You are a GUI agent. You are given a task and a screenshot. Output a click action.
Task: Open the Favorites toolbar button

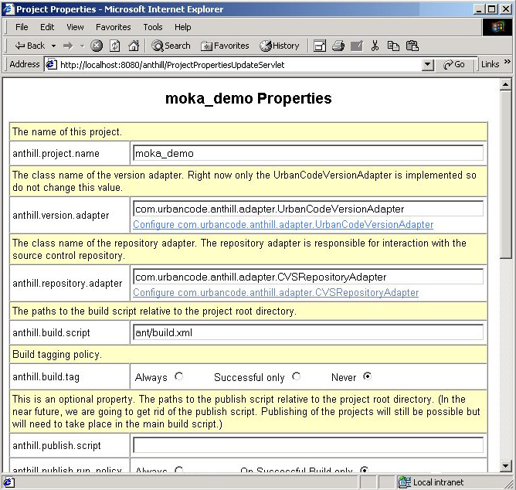click(225, 46)
